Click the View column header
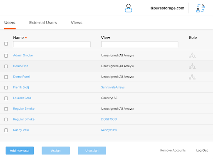 pos(105,38)
